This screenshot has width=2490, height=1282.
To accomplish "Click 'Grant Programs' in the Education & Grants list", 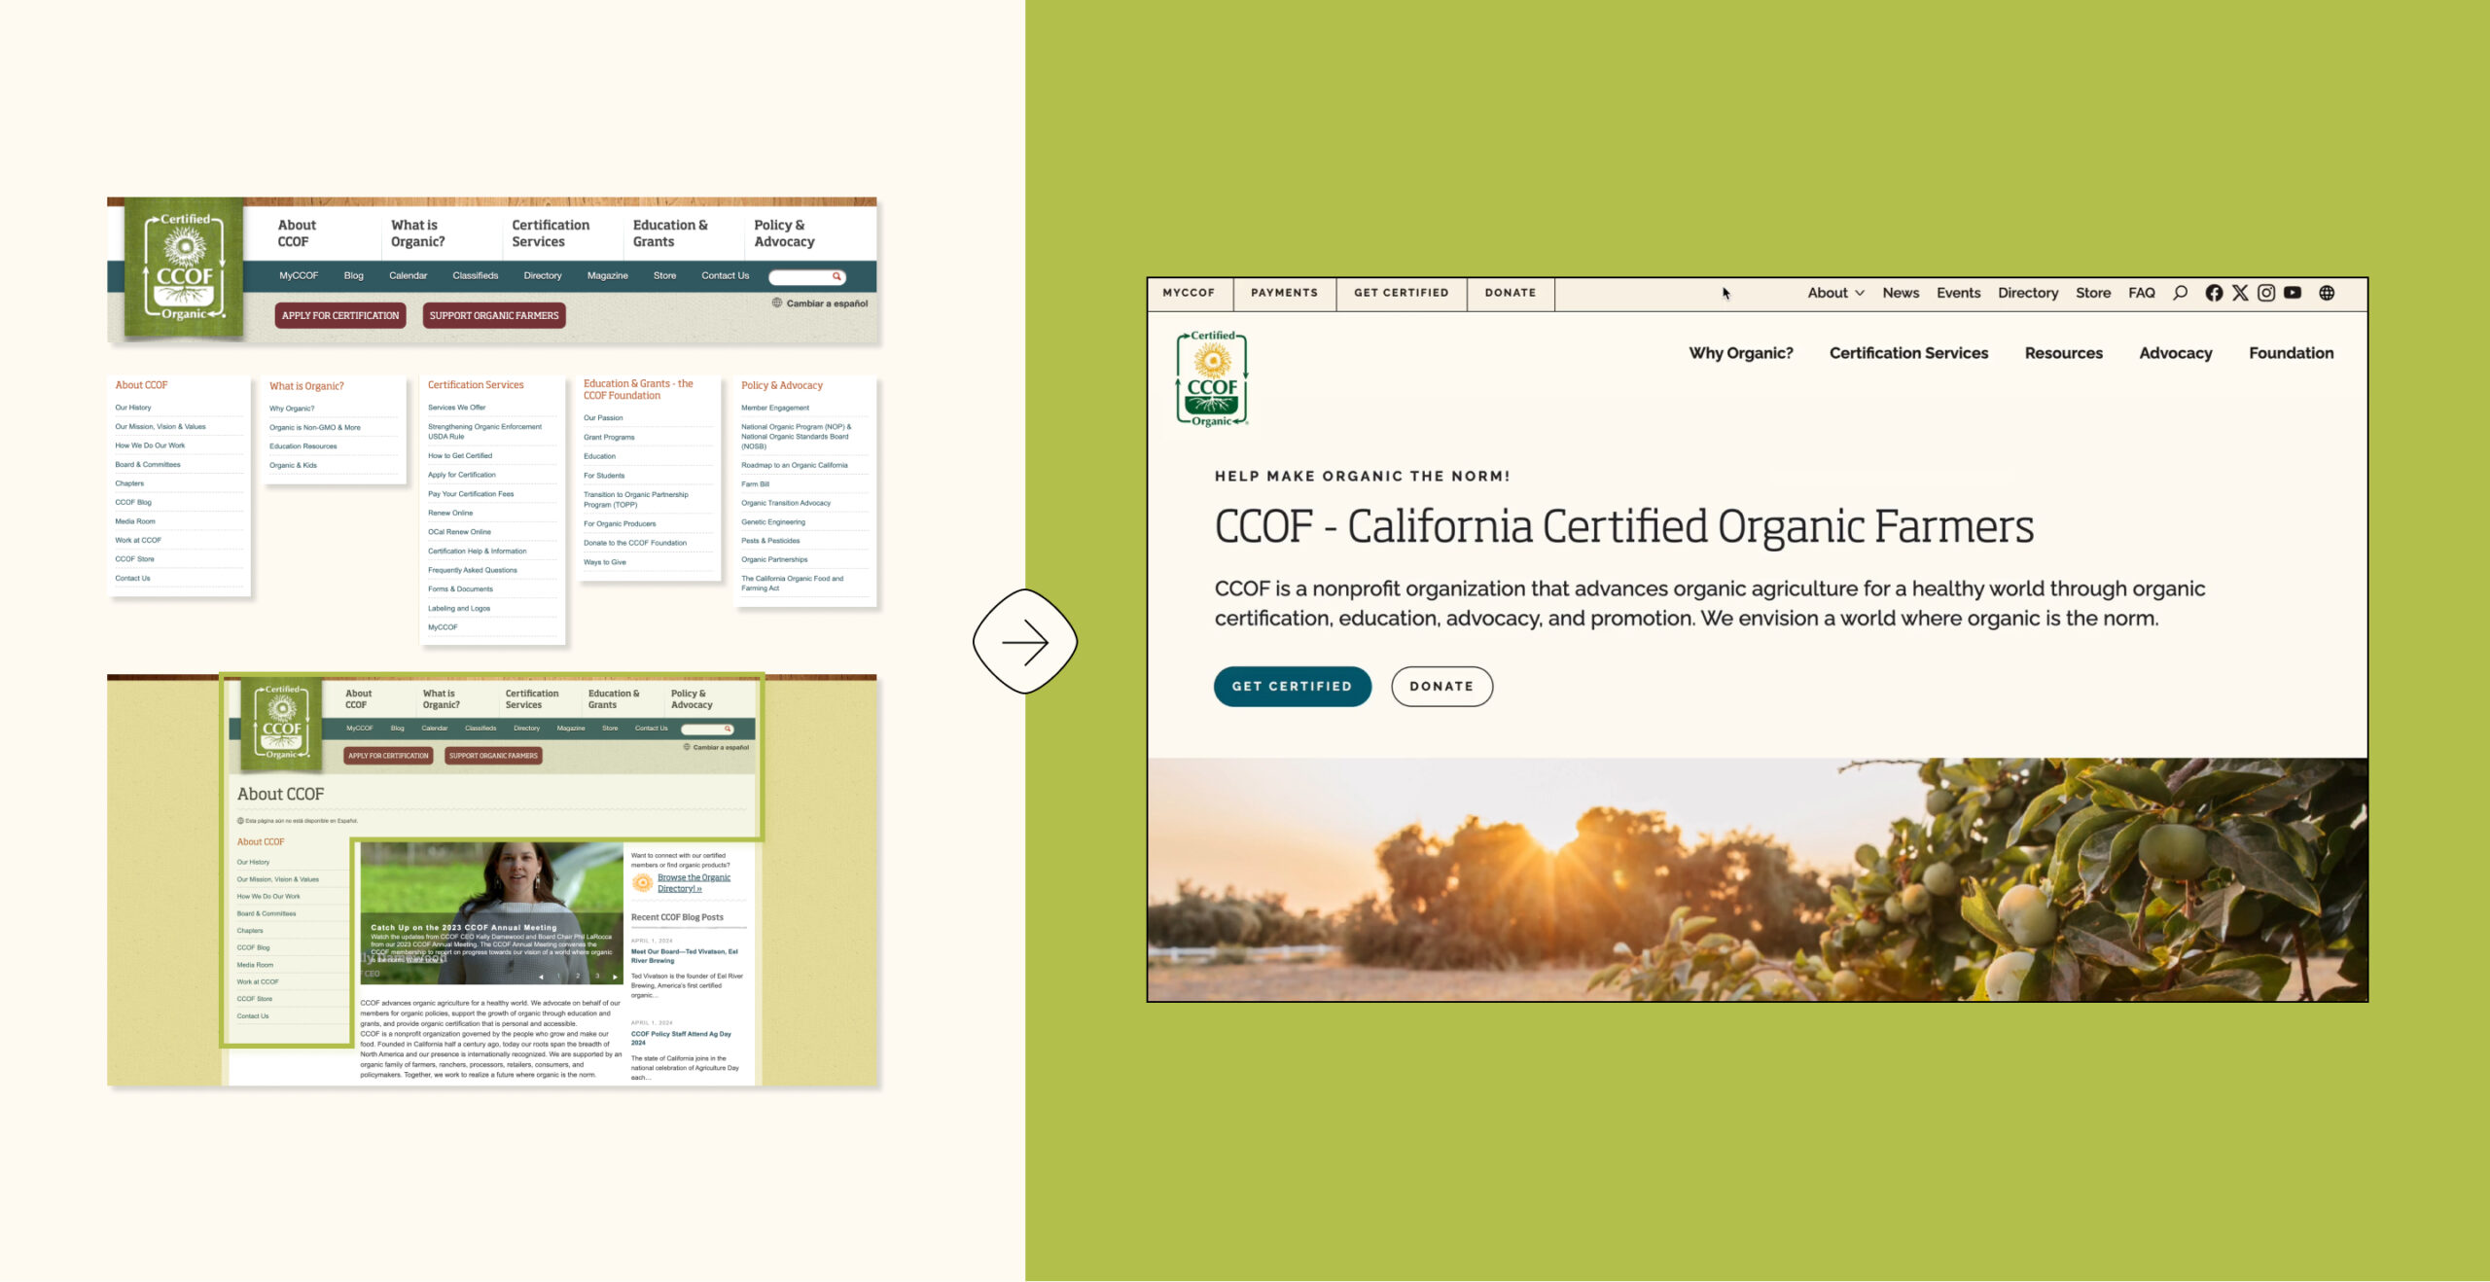I will tap(609, 438).
